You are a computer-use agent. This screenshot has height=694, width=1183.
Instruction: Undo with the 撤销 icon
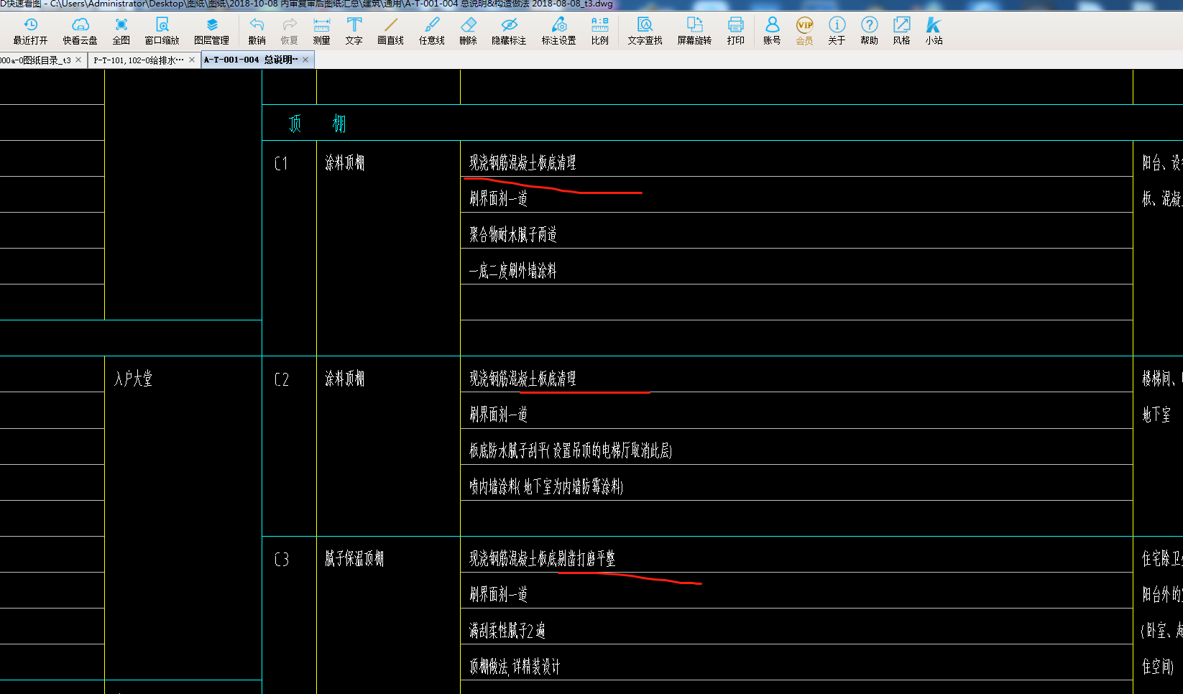(257, 32)
